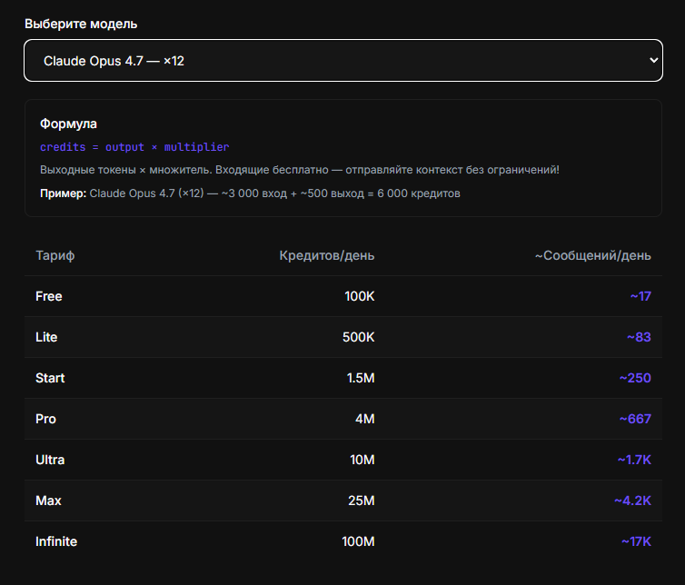Pick the Pro tariff row name
Image resolution: width=685 pixels, height=585 pixels.
[x=45, y=419]
